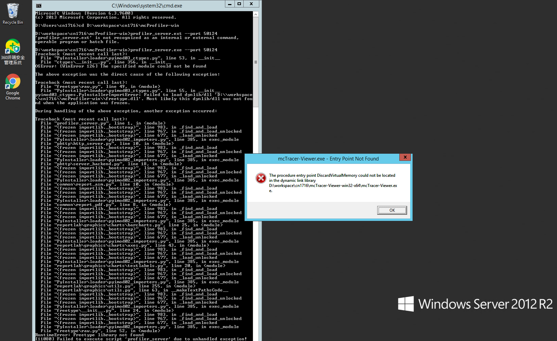Click the "Recycle Bin" label text
557x341 pixels.
(13, 22)
